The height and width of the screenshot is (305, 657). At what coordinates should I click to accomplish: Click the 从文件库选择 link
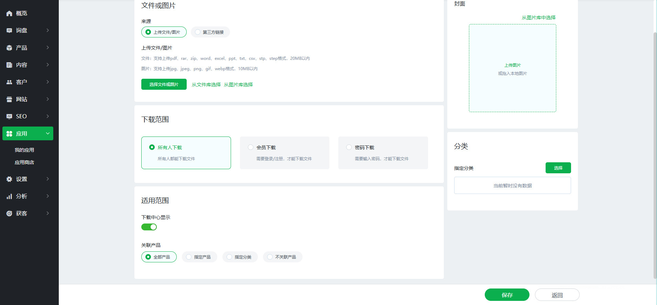[206, 85]
